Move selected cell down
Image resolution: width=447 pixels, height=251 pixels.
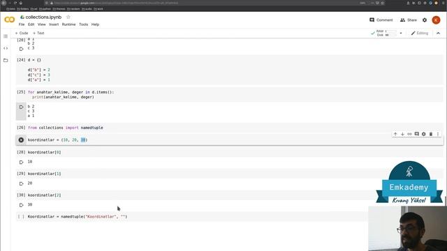click(402, 134)
